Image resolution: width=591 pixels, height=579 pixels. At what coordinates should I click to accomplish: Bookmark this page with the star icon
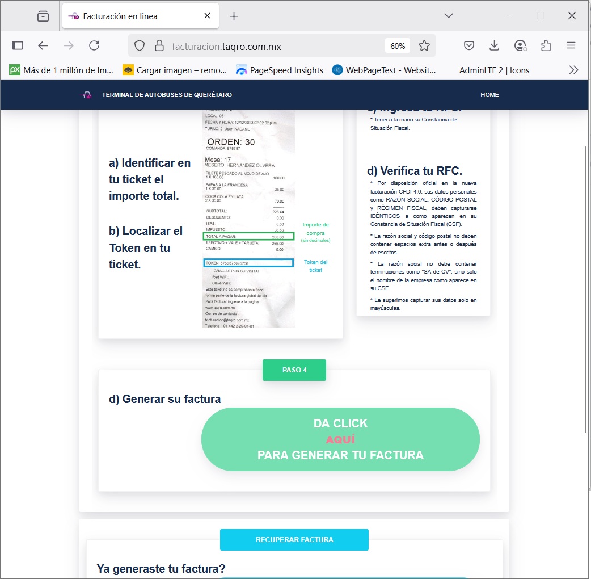(424, 46)
